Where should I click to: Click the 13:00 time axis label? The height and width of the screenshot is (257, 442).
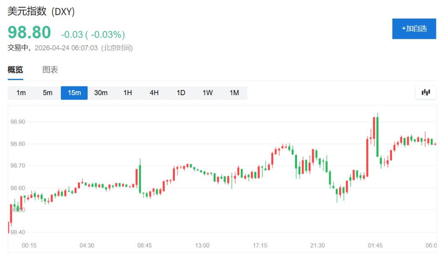click(x=202, y=245)
